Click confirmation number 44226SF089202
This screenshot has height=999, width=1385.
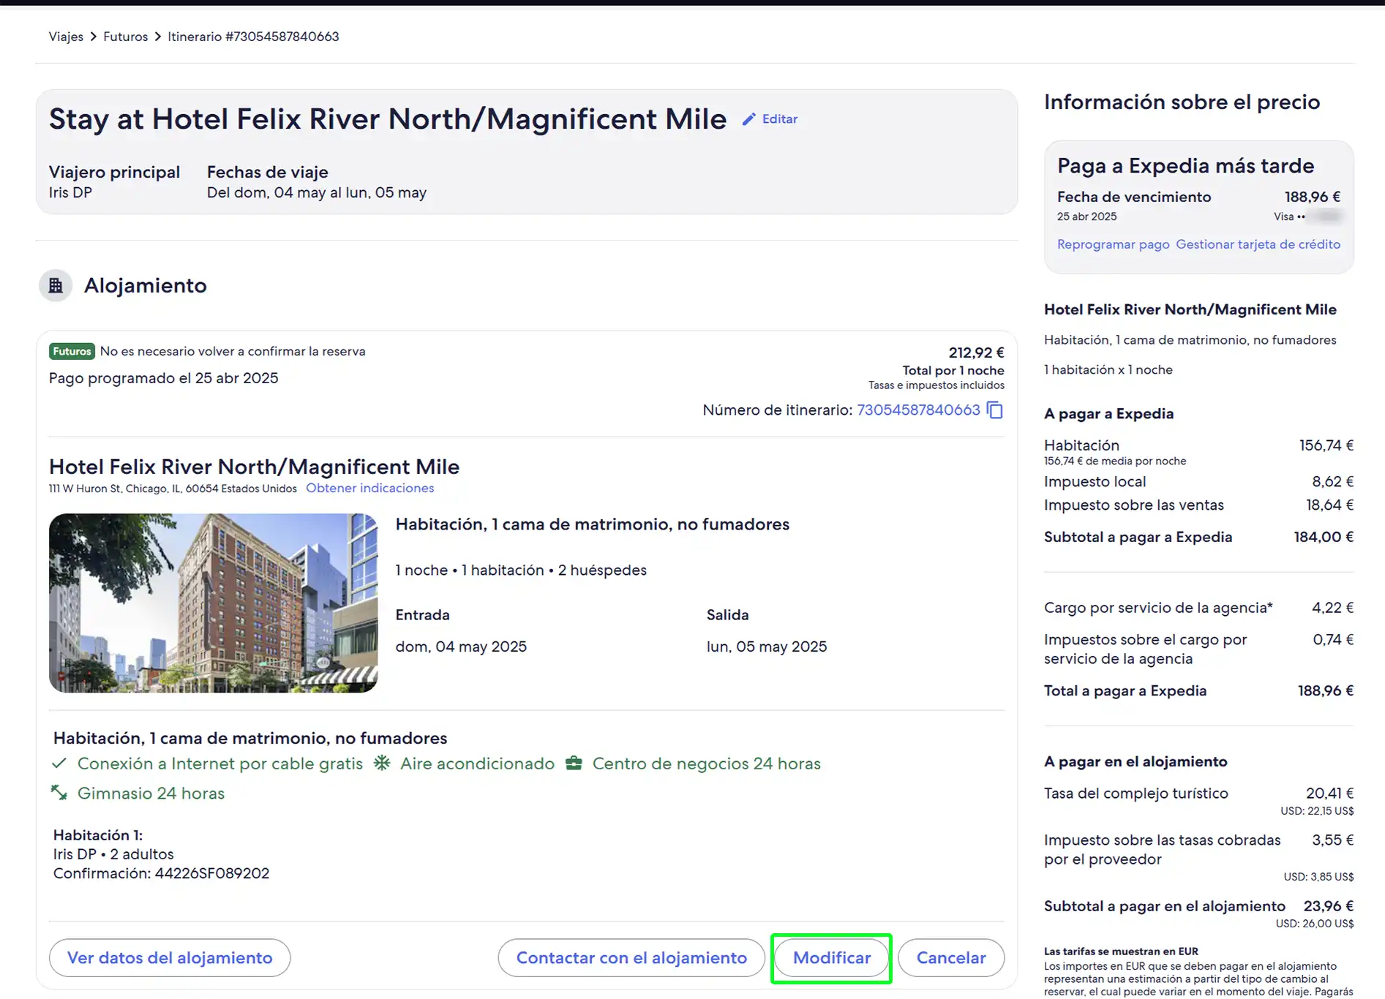pyautogui.click(x=212, y=873)
